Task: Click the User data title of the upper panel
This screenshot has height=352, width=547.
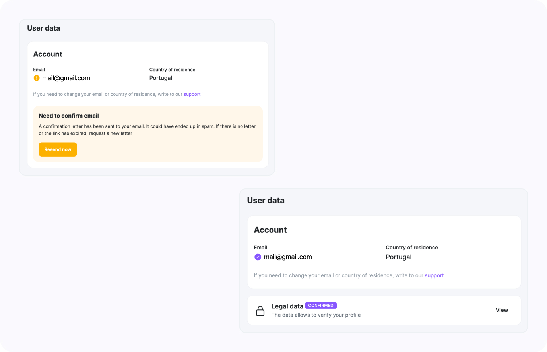Action: 44,28
